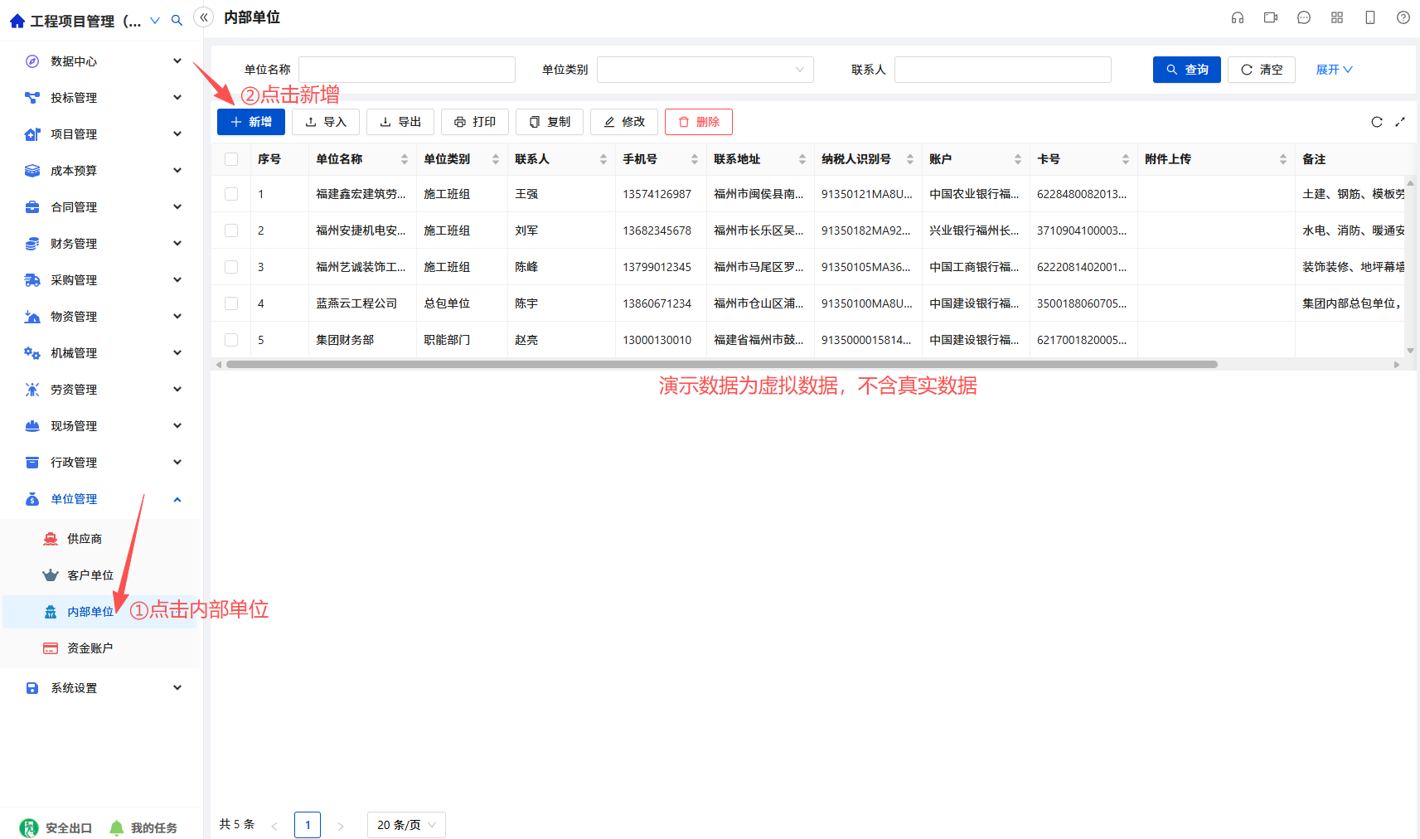Open the 单位类别 dropdown filter
Screen dimensions: 1420x839
coord(705,70)
